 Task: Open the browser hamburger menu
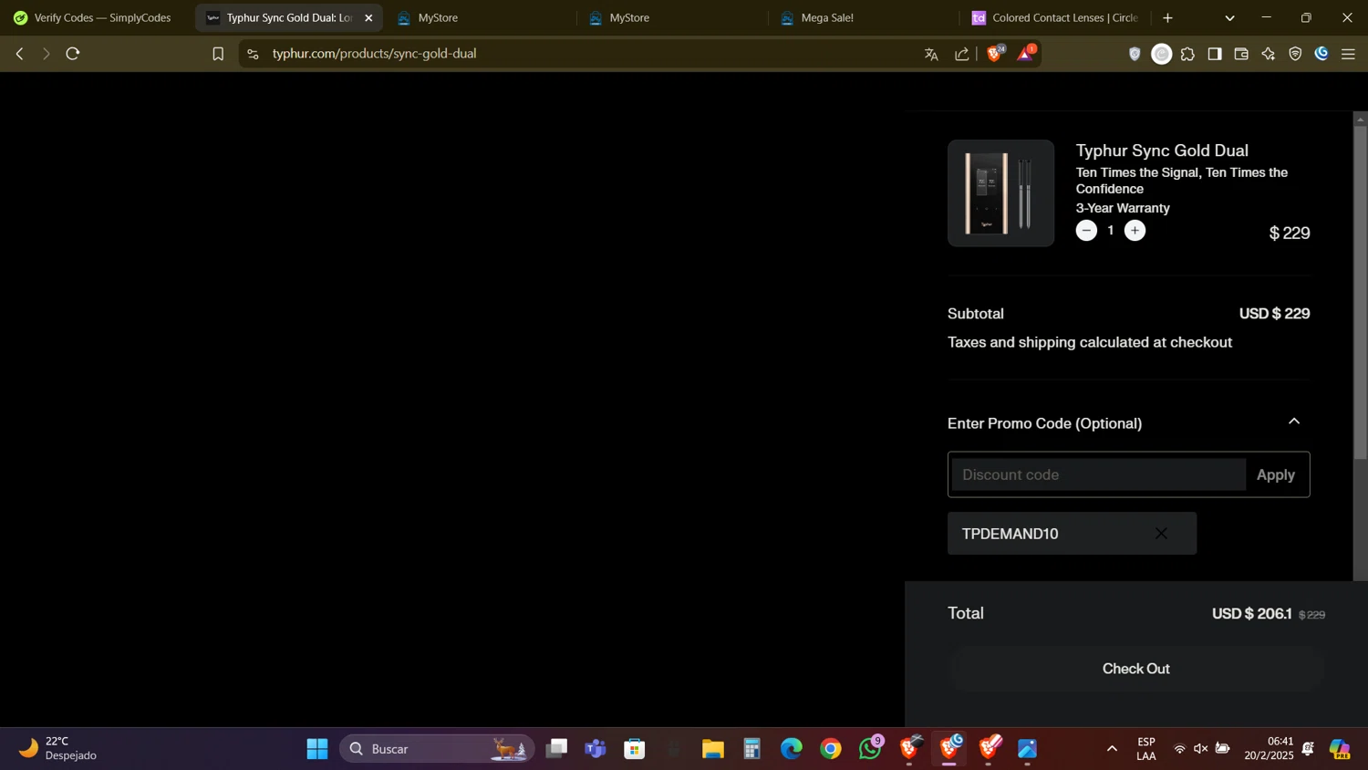tap(1348, 54)
